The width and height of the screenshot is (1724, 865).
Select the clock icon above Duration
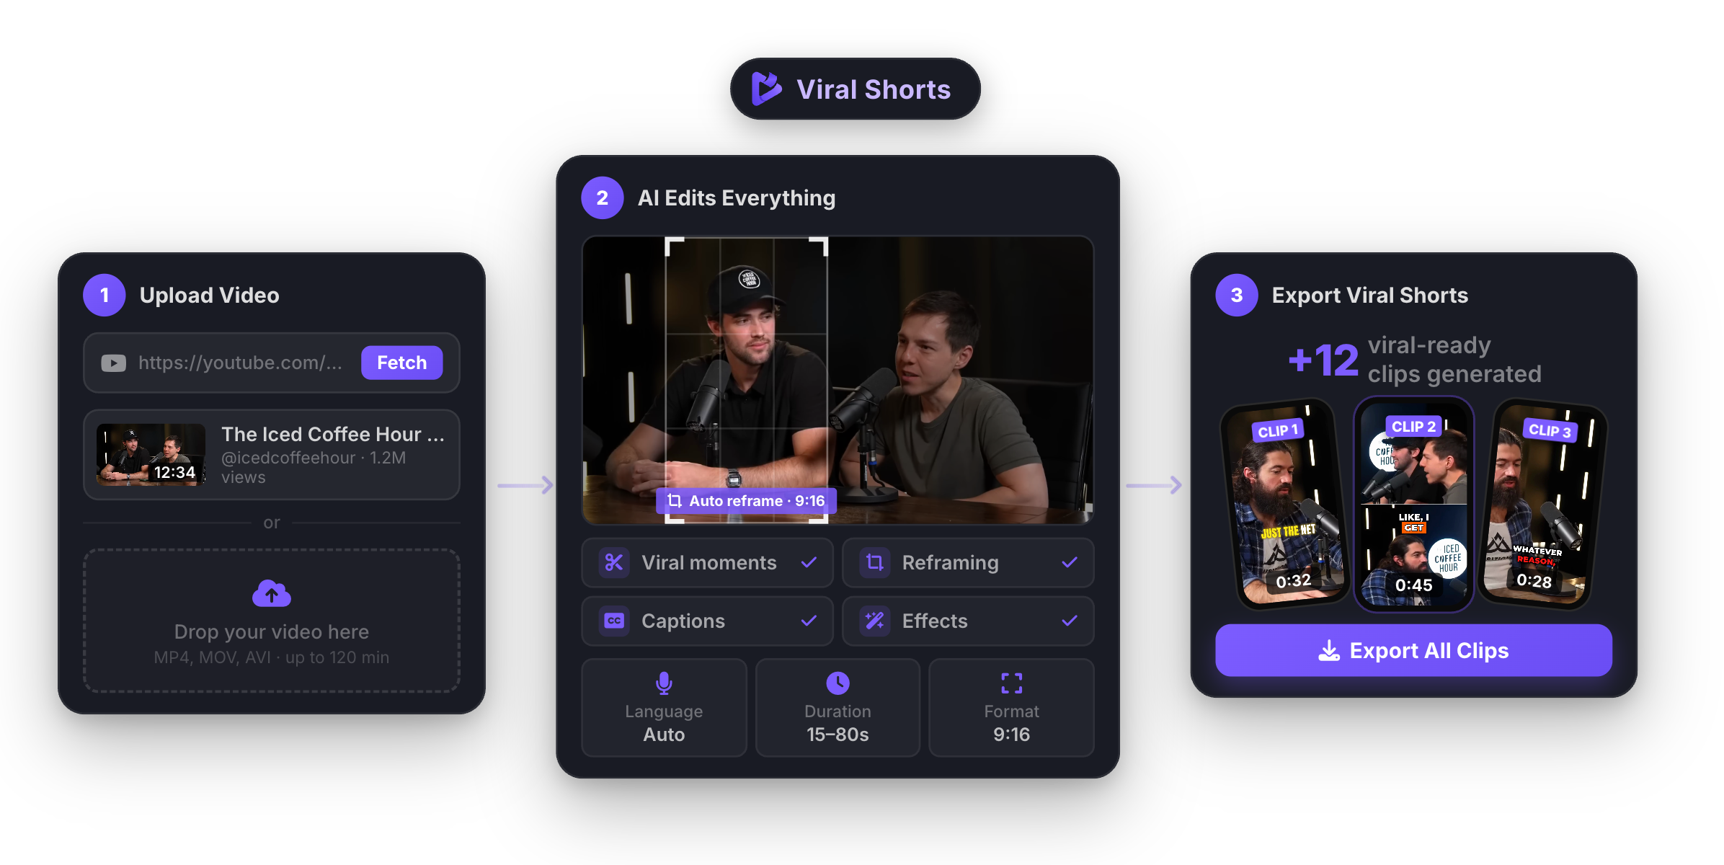(x=837, y=683)
